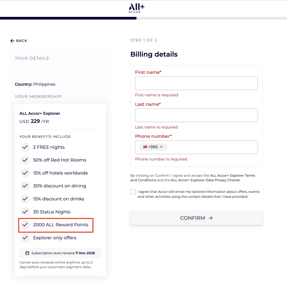Click the First name input field
The image size is (287, 282).
(196, 83)
